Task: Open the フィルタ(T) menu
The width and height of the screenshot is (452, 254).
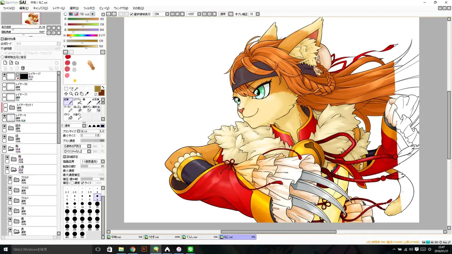Action: (x=89, y=8)
